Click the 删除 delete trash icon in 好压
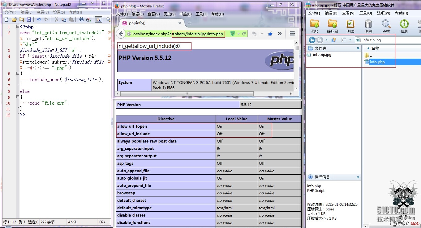Viewport: 421px width, 228px height. [368, 26]
